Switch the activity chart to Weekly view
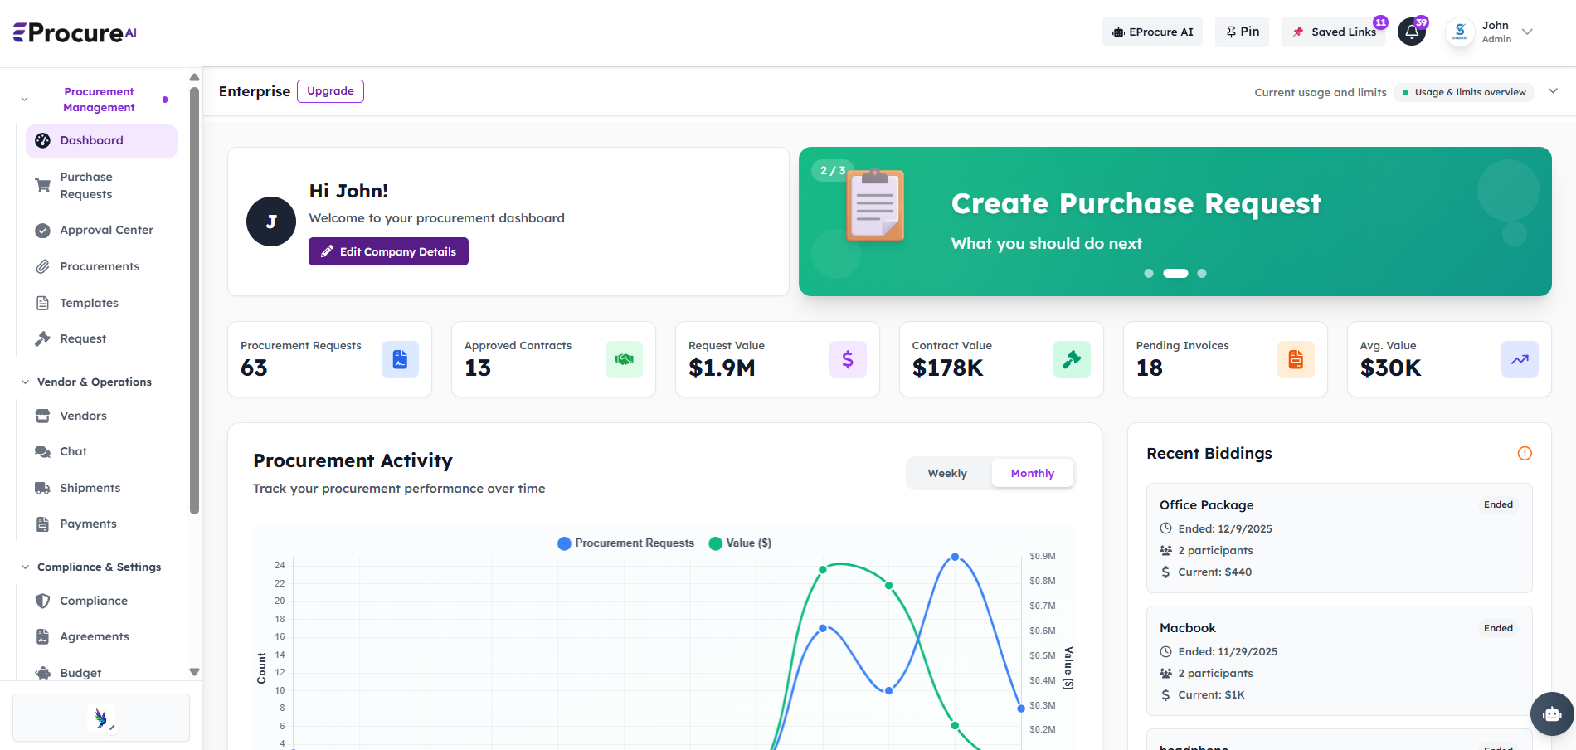1576x750 pixels. click(x=946, y=473)
